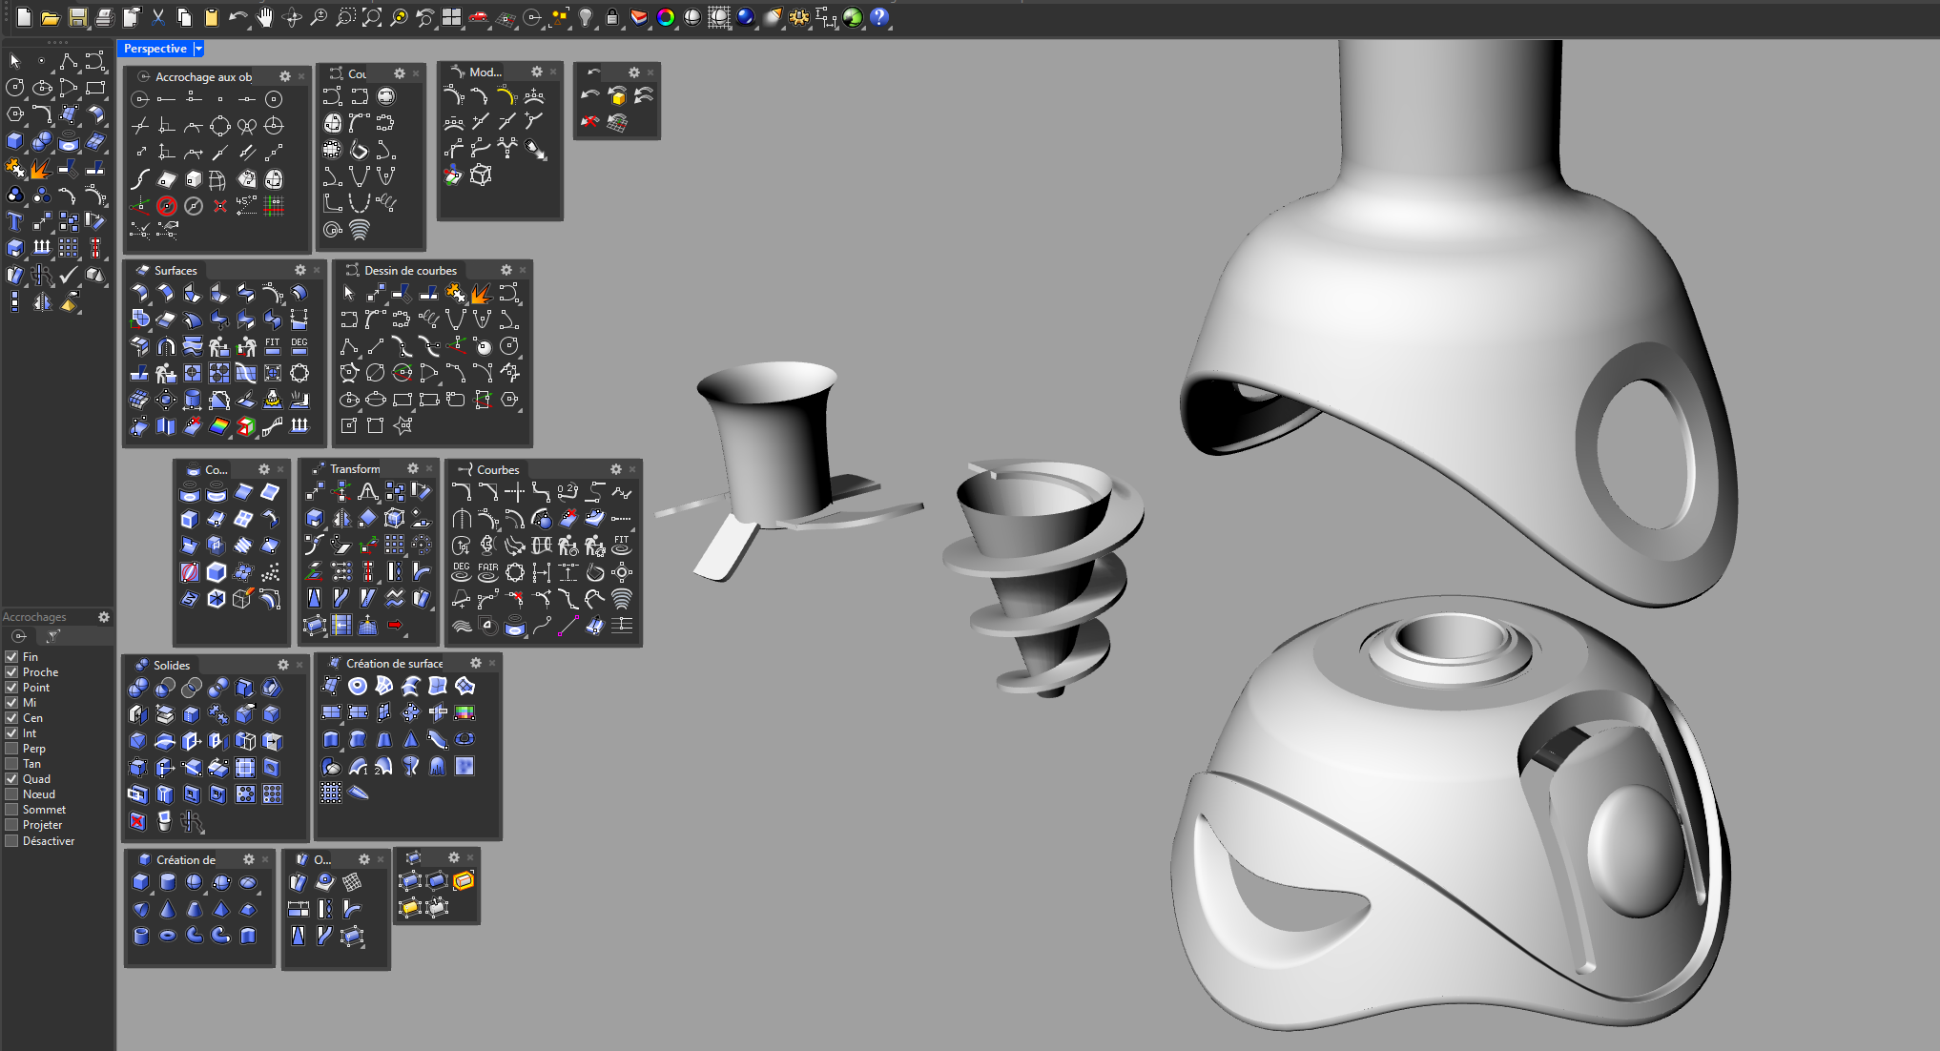The image size is (1940, 1051).
Task: Select the Pan hand tool
Action: pos(265,17)
